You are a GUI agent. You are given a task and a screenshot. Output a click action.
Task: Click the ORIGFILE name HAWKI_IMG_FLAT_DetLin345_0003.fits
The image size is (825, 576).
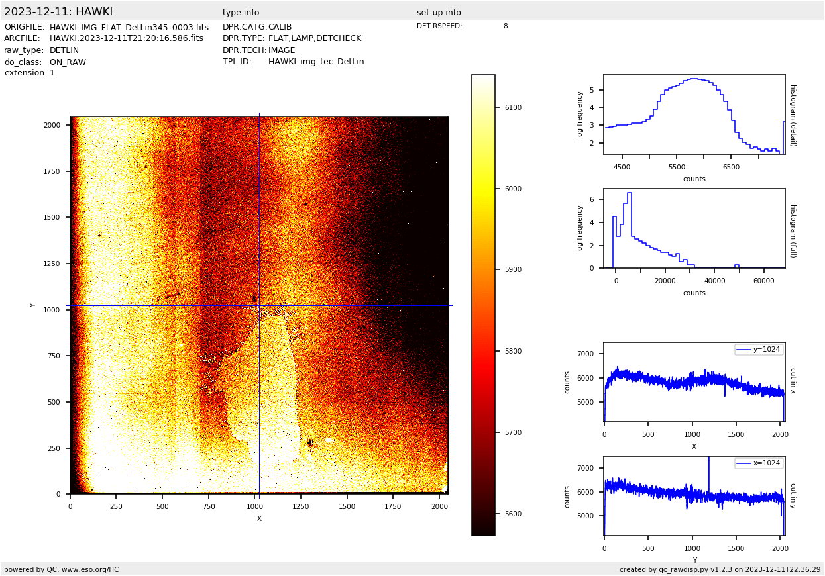coord(129,28)
